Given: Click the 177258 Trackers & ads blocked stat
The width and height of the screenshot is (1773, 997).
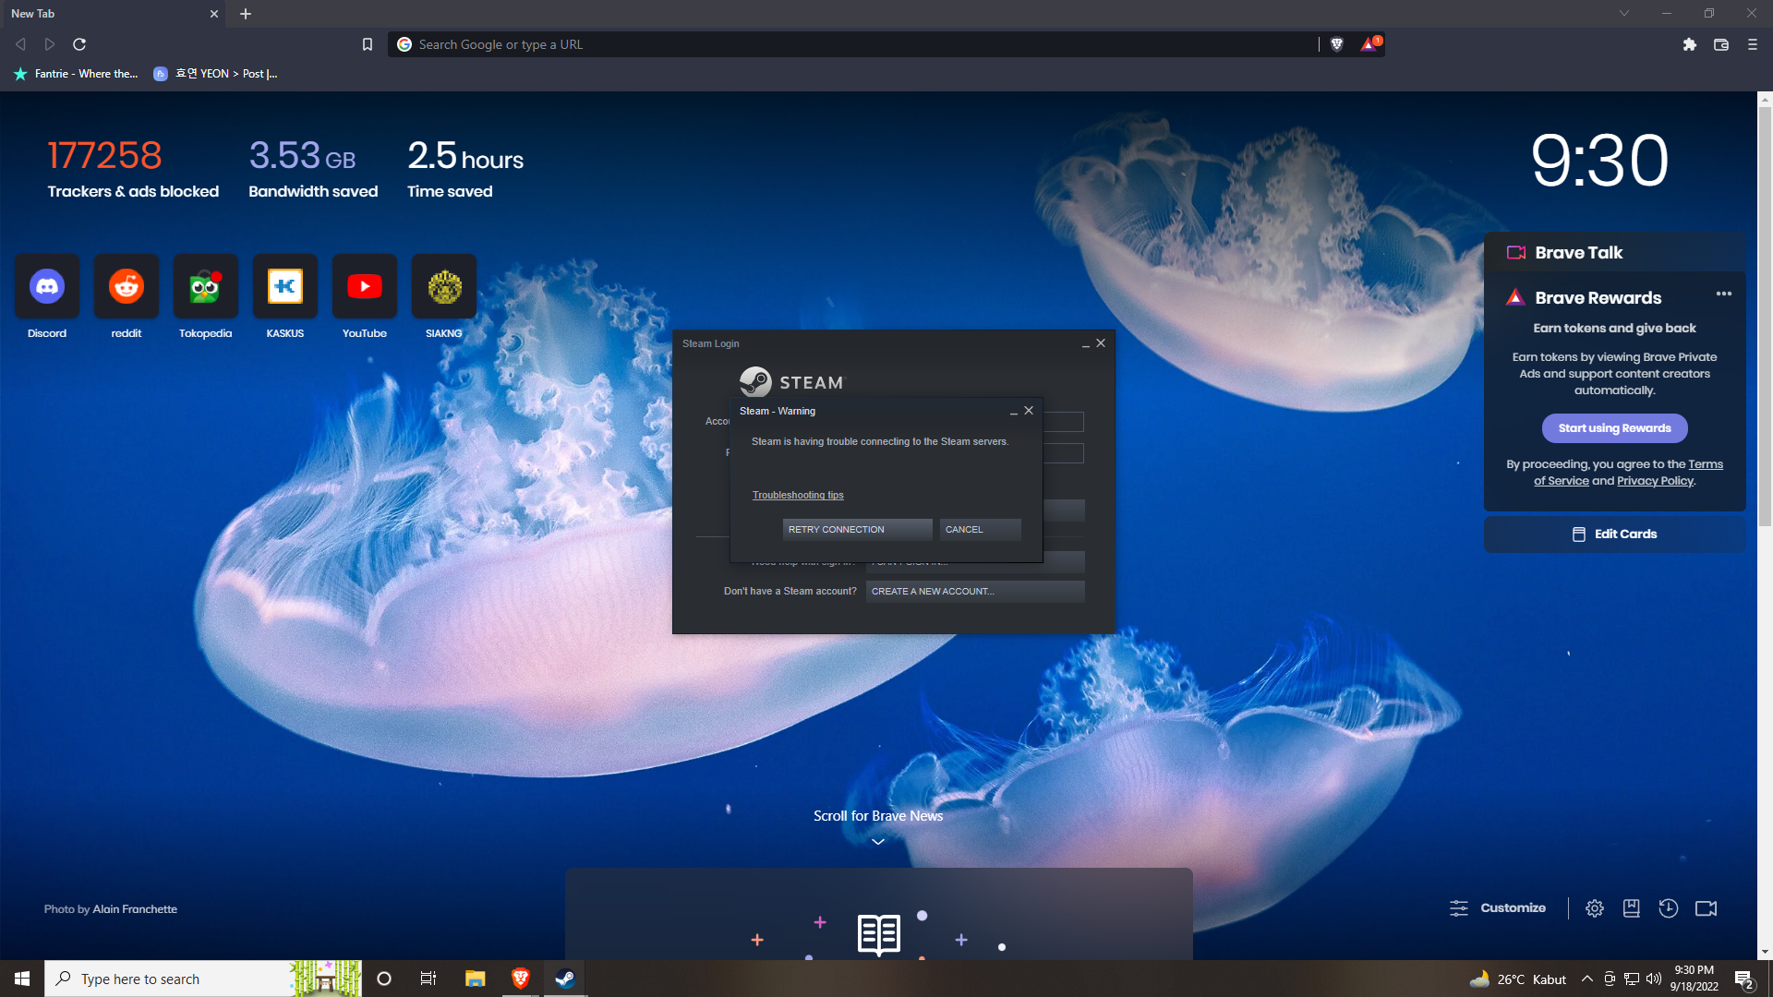Looking at the screenshot, I should click(133, 169).
